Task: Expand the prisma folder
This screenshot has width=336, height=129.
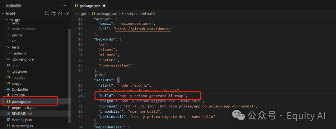Action: [x=17, y=35]
